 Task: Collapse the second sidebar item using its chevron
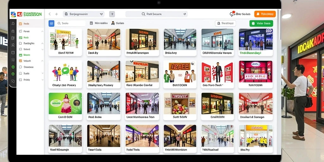tap(42, 31)
